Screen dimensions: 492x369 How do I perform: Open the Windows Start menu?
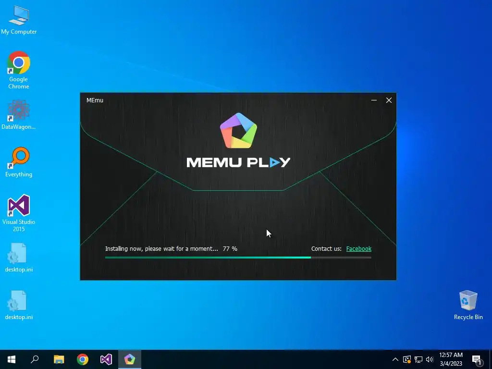(x=12, y=359)
